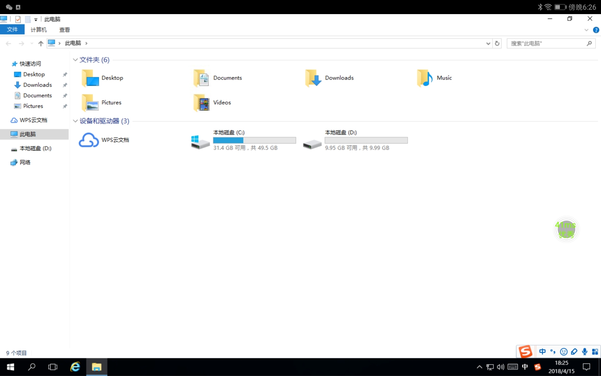Screen dimensions: 601x376
Task: Click the search magnifier icon in search box
Action: point(589,43)
